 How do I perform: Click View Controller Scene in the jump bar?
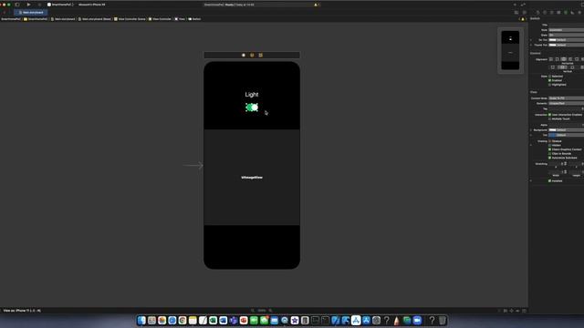[130, 19]
